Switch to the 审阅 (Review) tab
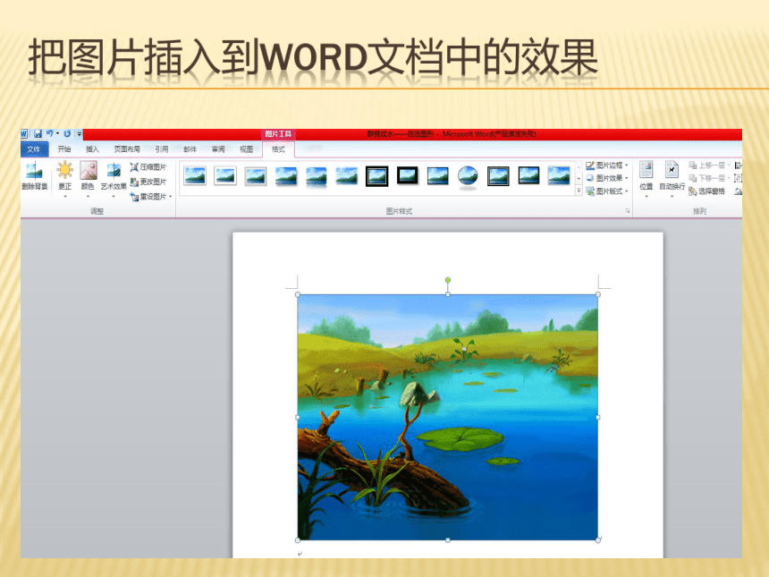 (218, 149)
